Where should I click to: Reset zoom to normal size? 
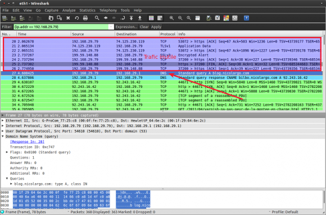[x=189, y=18]
